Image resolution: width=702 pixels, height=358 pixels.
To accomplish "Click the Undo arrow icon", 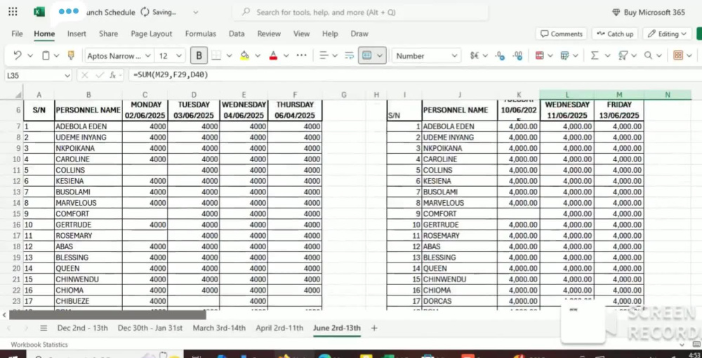I will 18,55.
